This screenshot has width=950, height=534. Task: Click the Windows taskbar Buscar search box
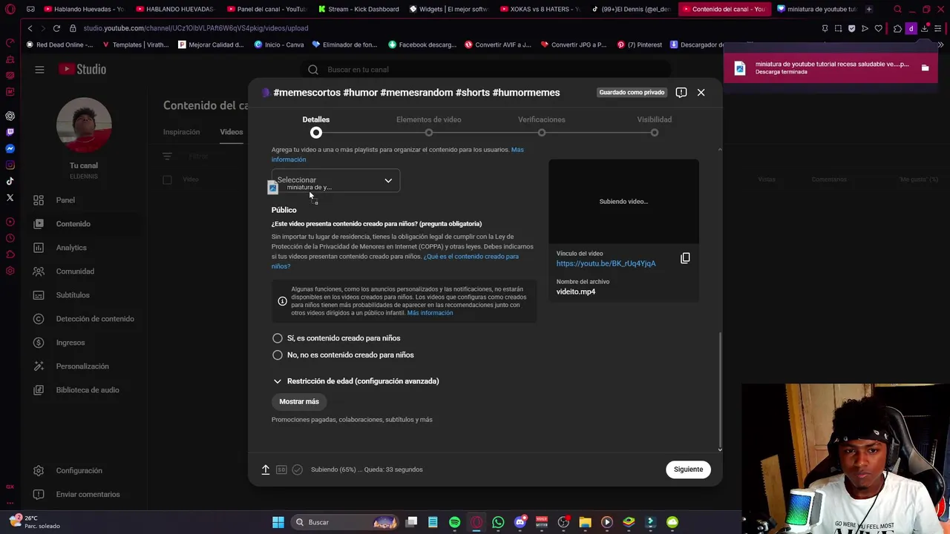[x=344, y=522]
